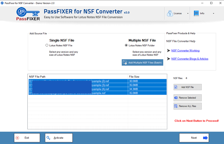Image resolution: width=224 pixels, height=144 pixels.
Task: Click the key icon on Activate
Action: click(x=48, y=138)
